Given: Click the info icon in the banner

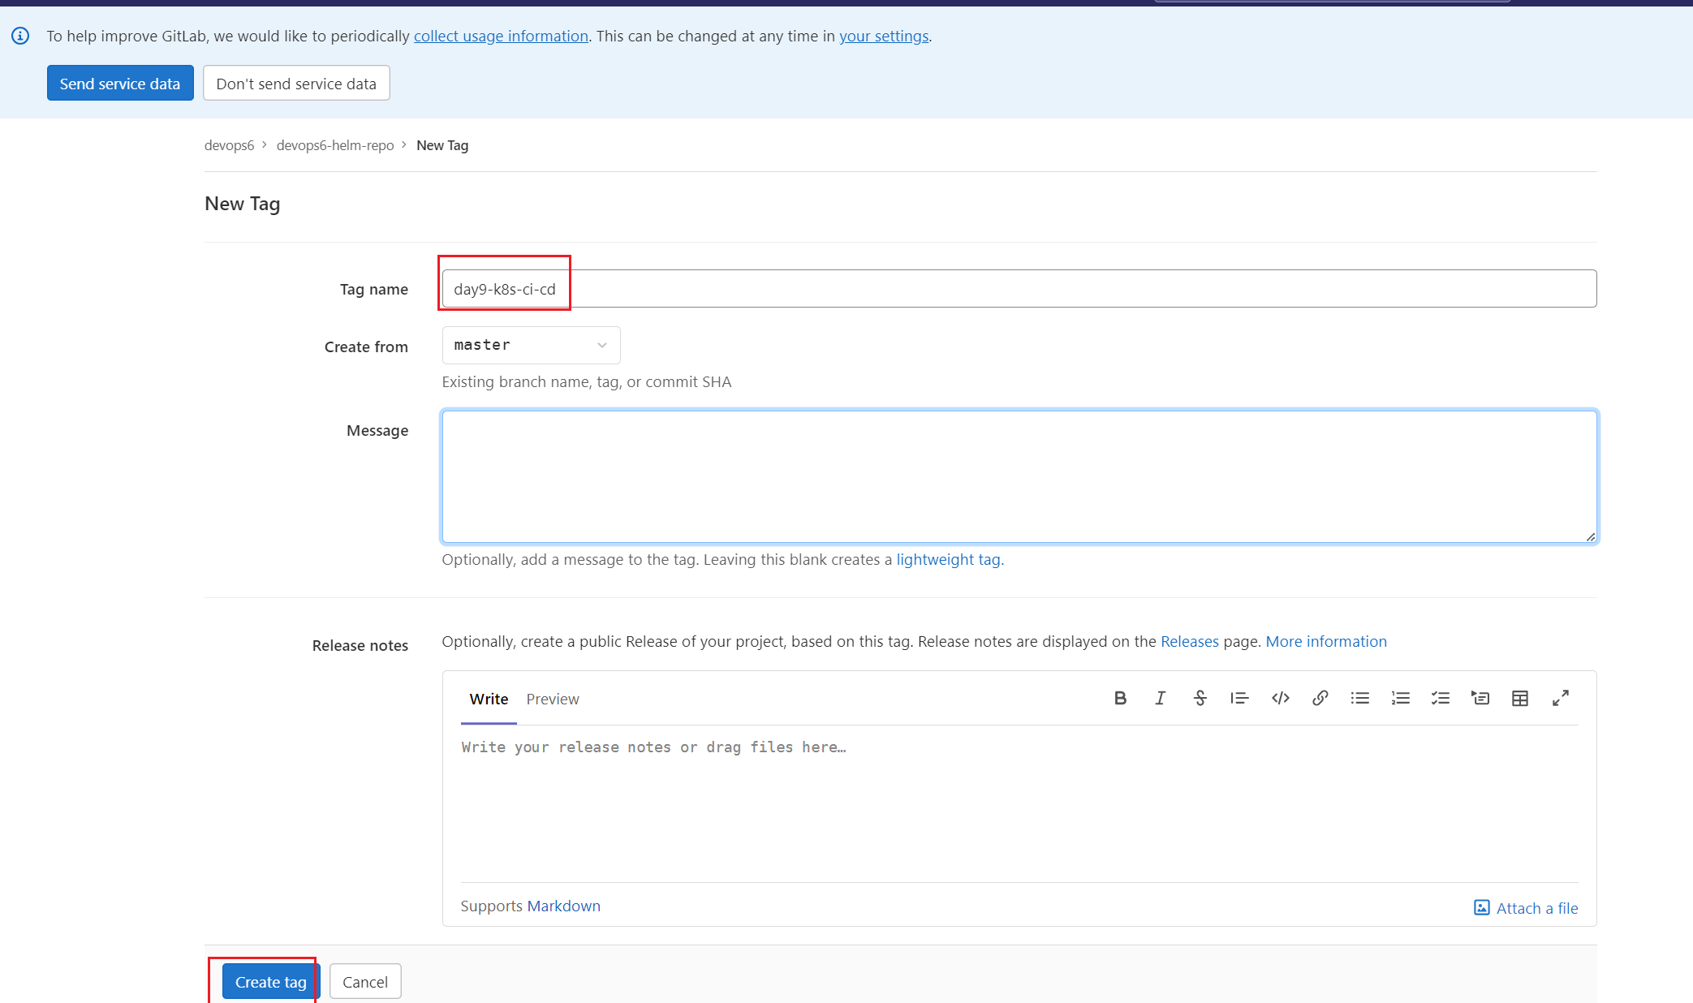Looking at the screenshot, I should tap(20, 36).
